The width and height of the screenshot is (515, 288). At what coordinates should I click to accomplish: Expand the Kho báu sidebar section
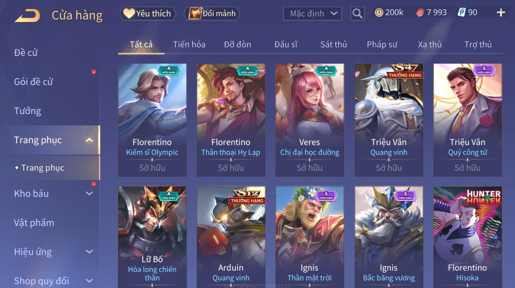pos(89,193)
